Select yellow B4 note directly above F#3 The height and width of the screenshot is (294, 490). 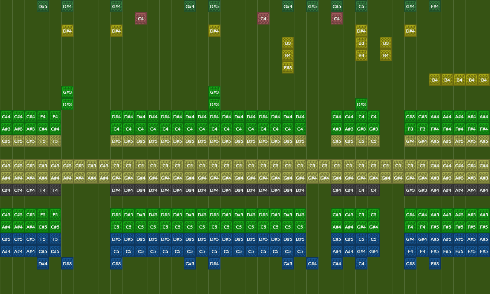[288, 56]
